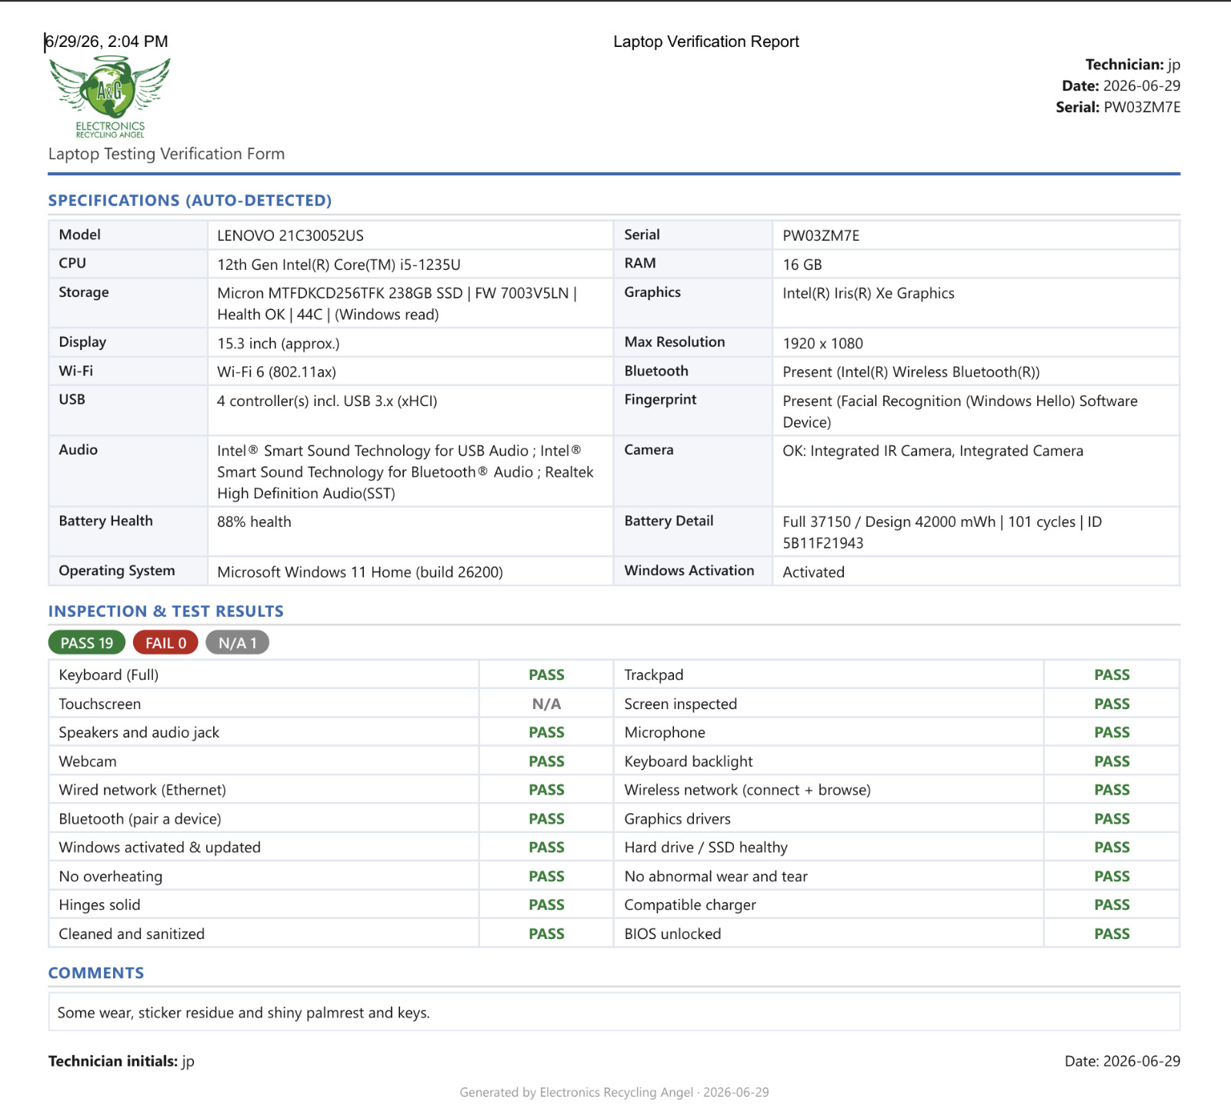Click the PASS result for Webcam
1231x1119 pixels.
click(x=546, y=761)
